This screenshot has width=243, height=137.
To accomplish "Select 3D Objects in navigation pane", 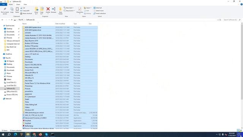I will [x=10, y=61].
